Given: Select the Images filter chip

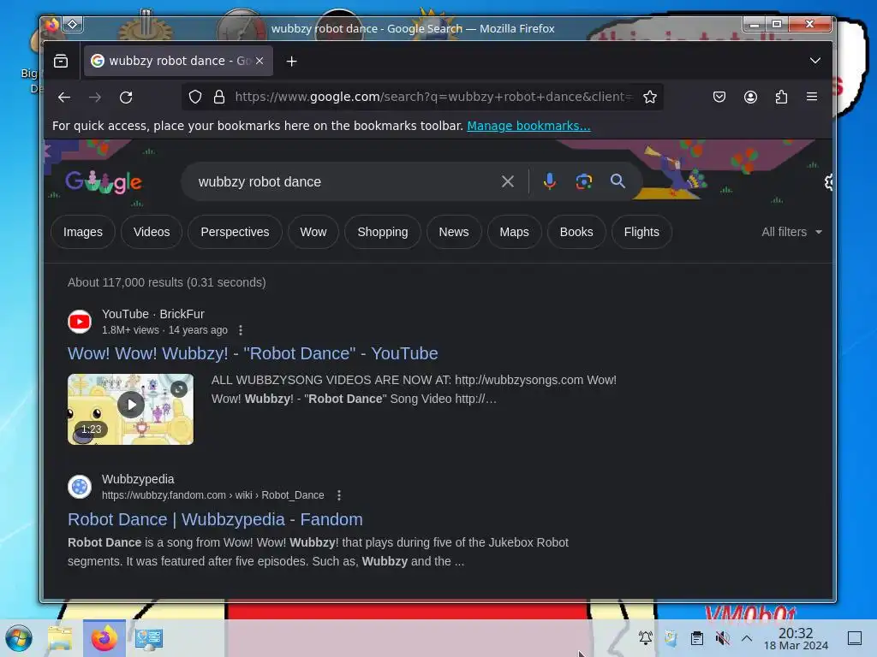Looking at the screenshot, I should tap(83, 232).
